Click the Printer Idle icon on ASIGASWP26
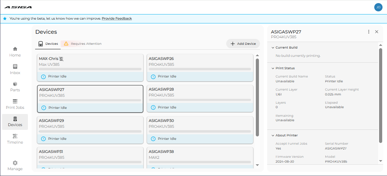The width and height of the screenshot is (387, 176). (x=153, y=76)
